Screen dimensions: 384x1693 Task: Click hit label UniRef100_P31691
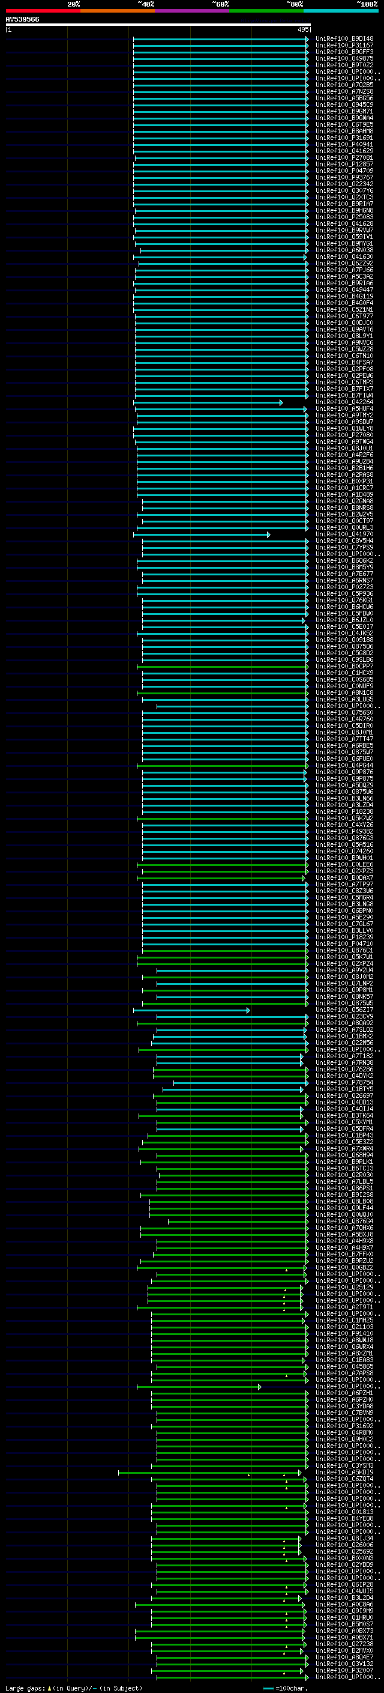click(x=344, y=138)
